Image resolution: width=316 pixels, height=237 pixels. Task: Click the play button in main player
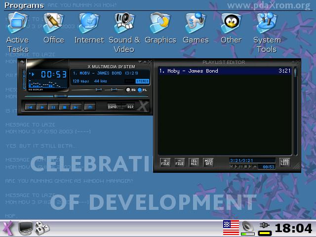42,107
